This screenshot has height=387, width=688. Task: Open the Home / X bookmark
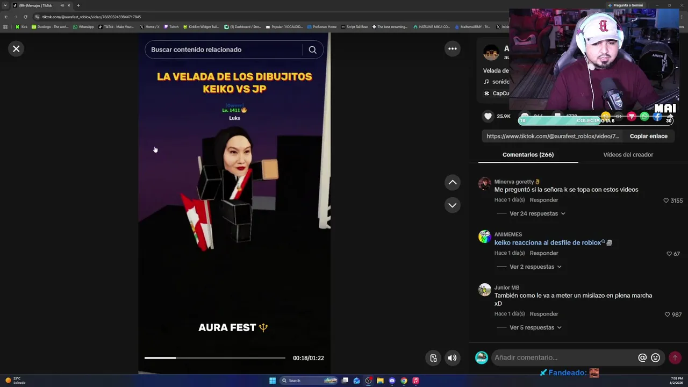point(150,27)
